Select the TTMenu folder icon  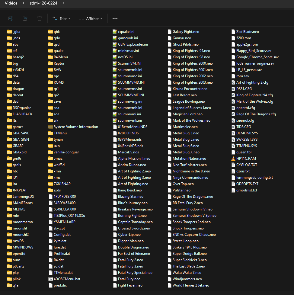point(51,133)
